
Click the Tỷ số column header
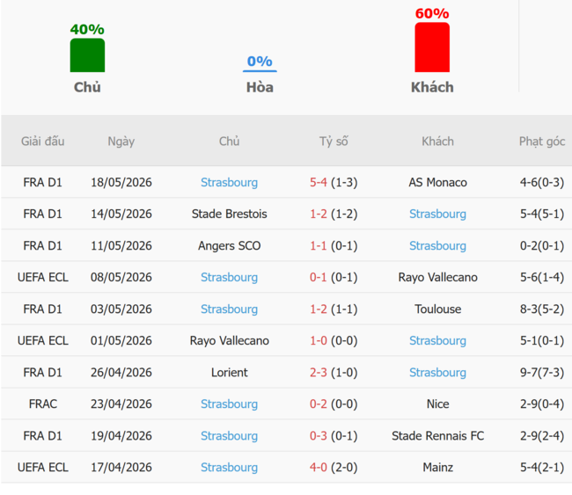334,141
